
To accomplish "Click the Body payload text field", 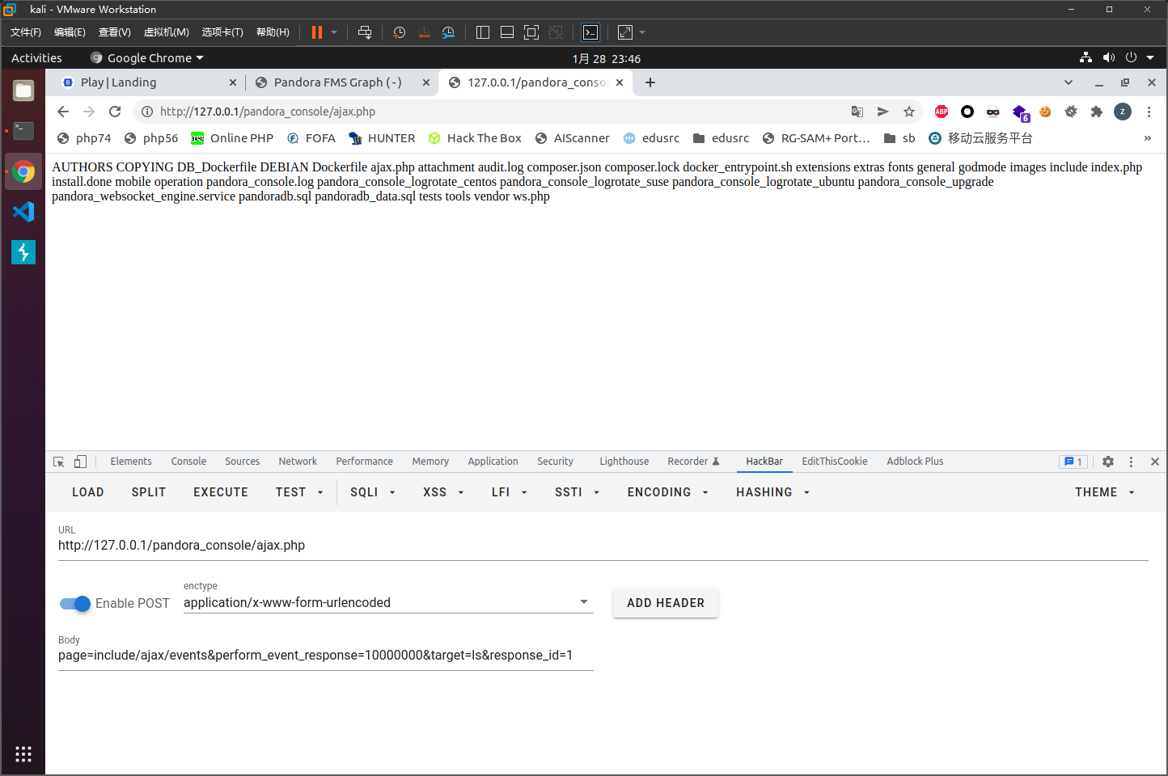I will [326, 656].
